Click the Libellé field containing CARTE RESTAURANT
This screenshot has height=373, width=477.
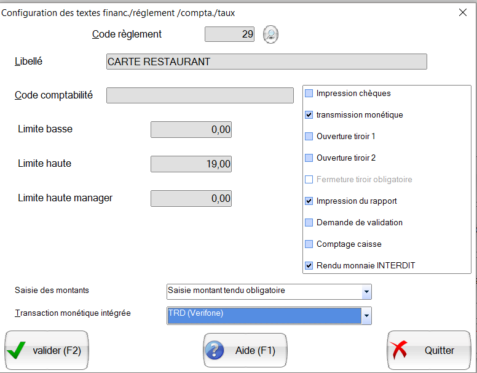[266, 62]
